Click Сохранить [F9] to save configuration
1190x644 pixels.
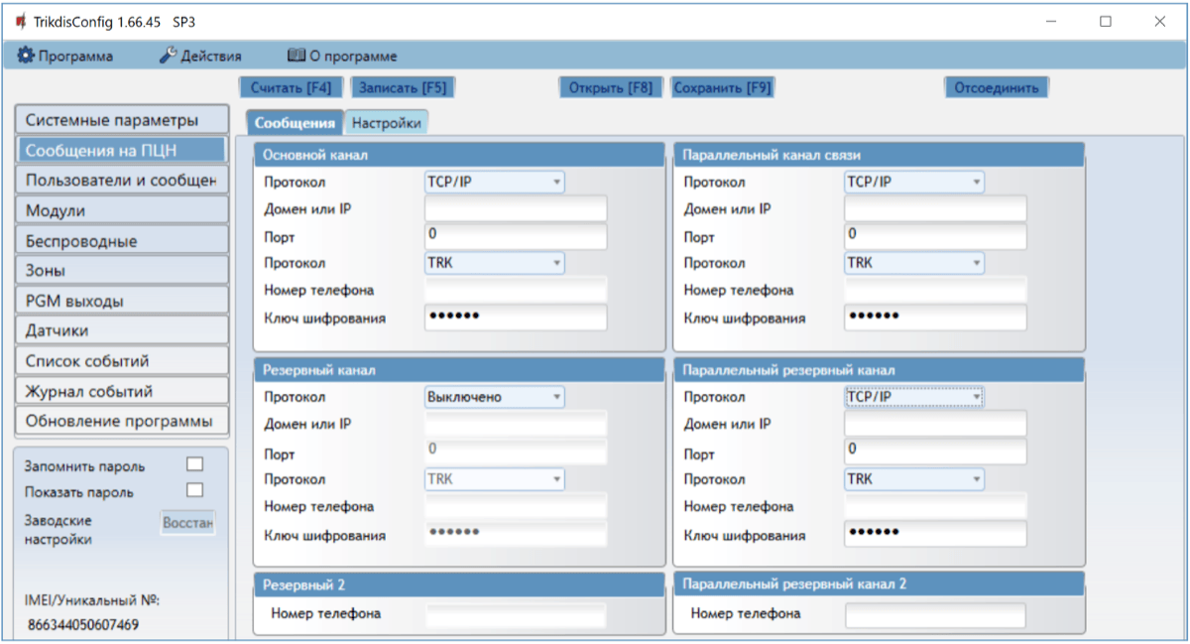coord(722,87)
